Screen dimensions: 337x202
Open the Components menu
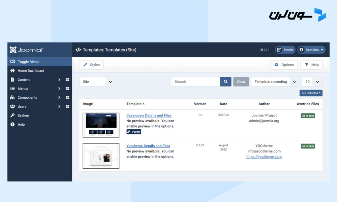pyautogui.click(x=27, y=97)
